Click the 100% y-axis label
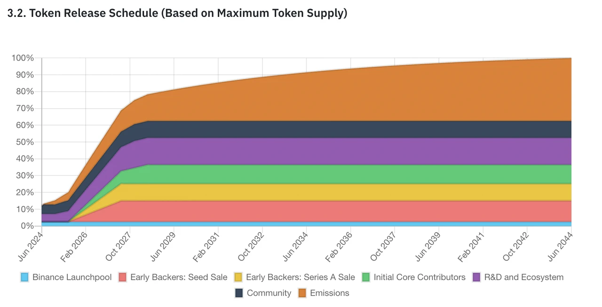The image size is (602, 307). [x=23, y=58]
